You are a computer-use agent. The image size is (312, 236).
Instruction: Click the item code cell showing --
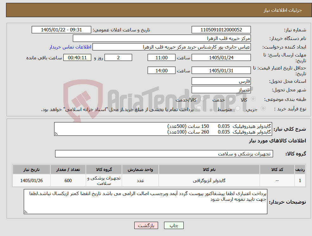pyautogui.click(x=277, y=180)
